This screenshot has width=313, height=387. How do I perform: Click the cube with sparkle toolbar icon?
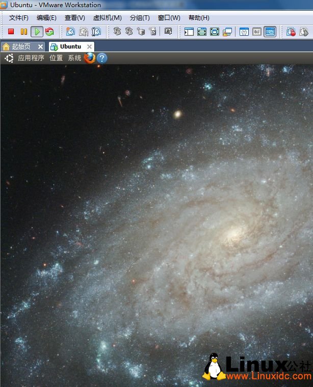pos(141,32)
